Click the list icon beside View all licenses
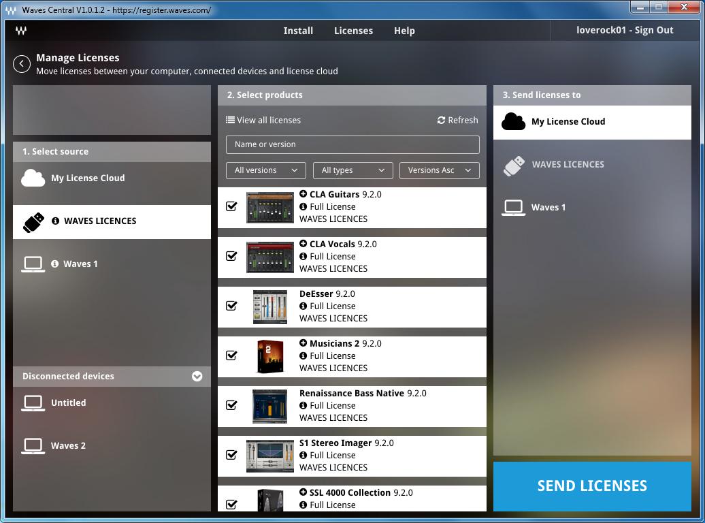This screenshot has width=705, height=523. click(230, 120)
